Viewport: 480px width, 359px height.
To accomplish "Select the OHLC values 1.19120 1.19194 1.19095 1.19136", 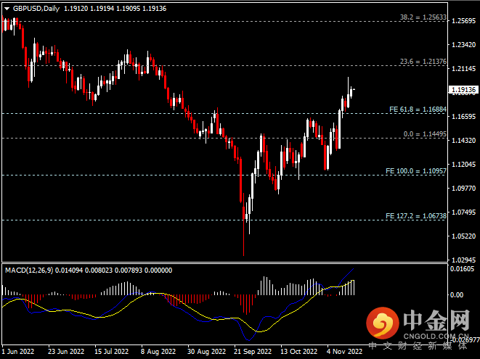I will tap(115, 9).
